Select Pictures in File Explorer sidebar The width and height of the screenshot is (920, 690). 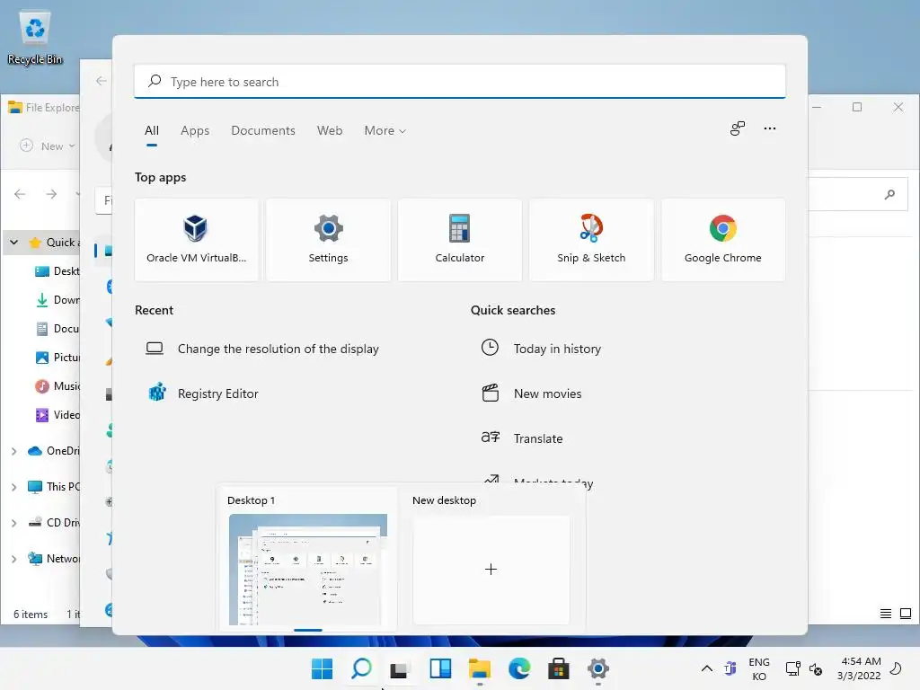(x=57, y=358)
